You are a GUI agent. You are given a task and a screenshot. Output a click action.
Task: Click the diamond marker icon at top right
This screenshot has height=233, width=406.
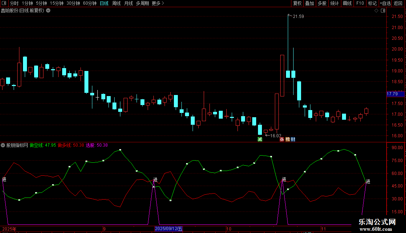(376, 11)
